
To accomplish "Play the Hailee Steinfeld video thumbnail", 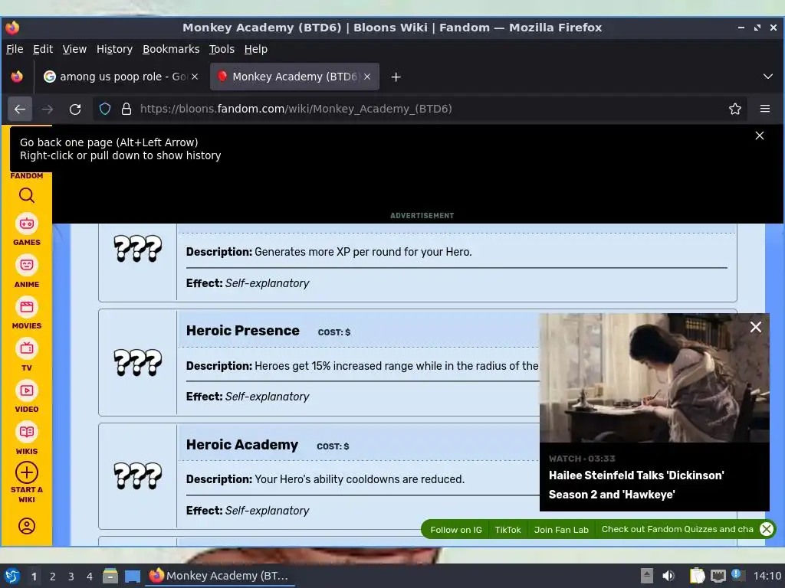I will [x=655, y=377].
